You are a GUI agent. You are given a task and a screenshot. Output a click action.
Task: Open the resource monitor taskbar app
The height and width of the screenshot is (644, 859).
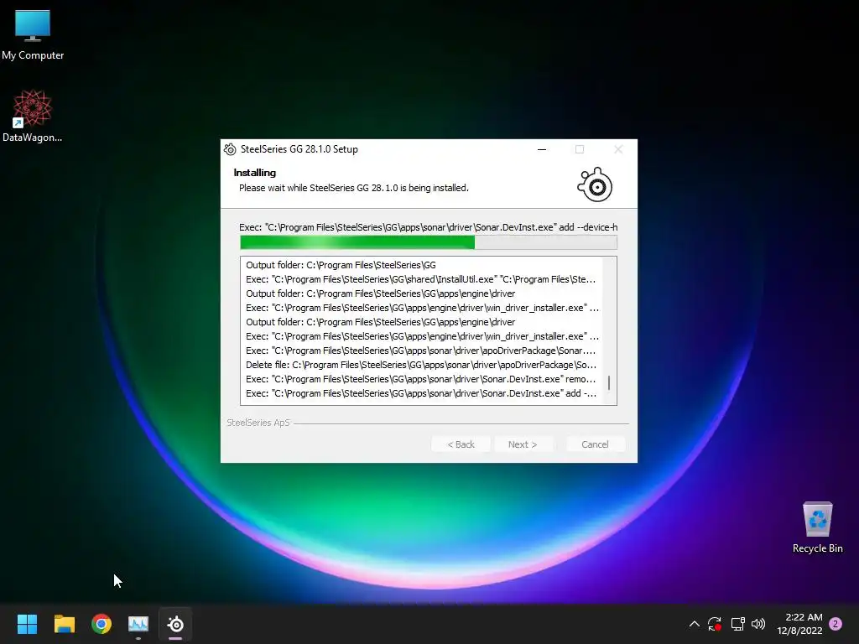pyautogui.click(x=138, y=624)
